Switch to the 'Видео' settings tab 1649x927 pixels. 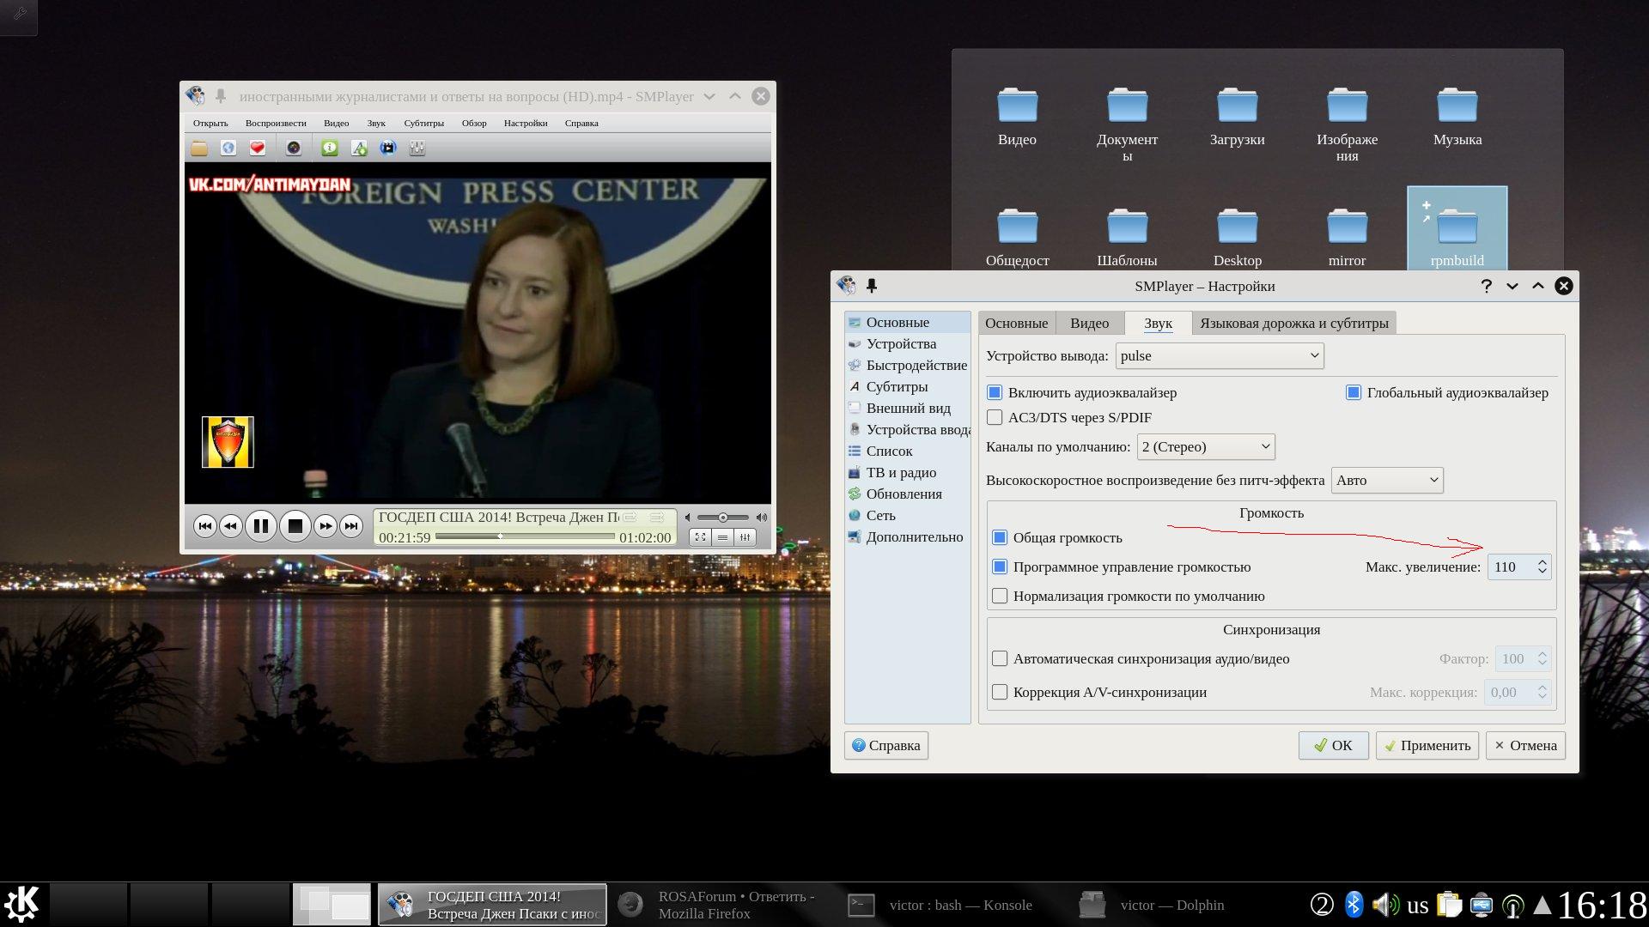click(1089, 324)
